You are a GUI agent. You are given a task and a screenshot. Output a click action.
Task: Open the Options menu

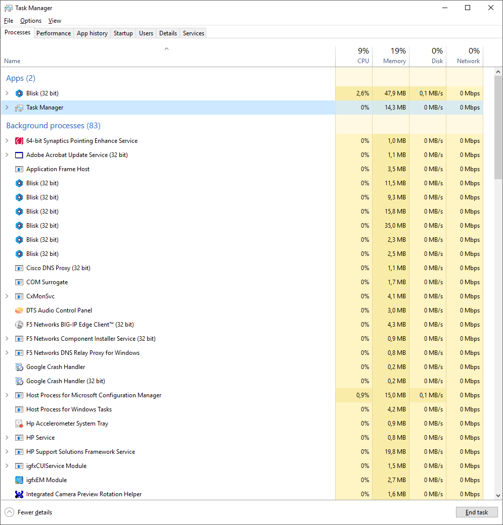pos(30,20)
